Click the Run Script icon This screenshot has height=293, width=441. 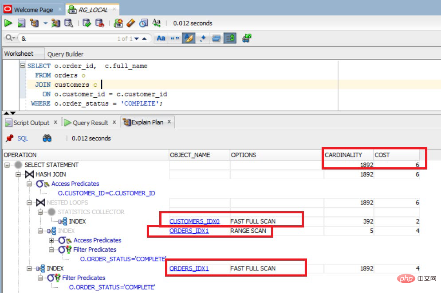point(21,23)
